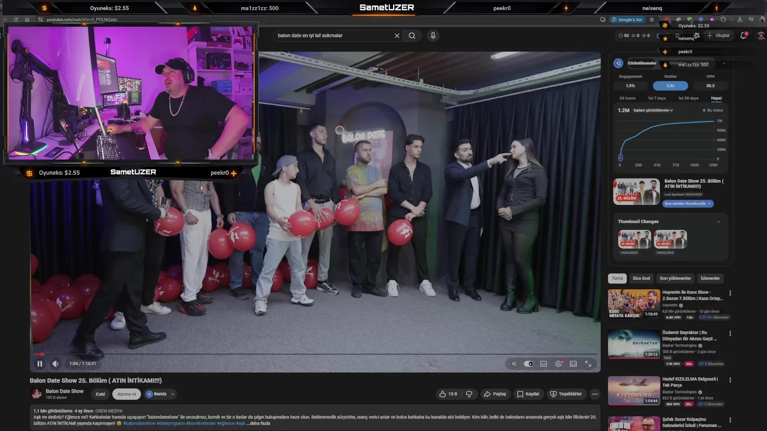The height and width of the screenshot is (431, 767).
Task: Open options menu for Özdemir Bayraktar video
Action: pyautogui.click(x=730, y=333)
